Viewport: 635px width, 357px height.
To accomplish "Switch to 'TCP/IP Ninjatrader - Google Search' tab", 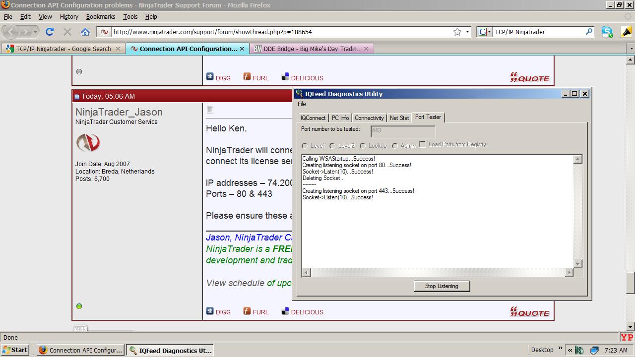I will pyautogui.click(x=63, y=49).
